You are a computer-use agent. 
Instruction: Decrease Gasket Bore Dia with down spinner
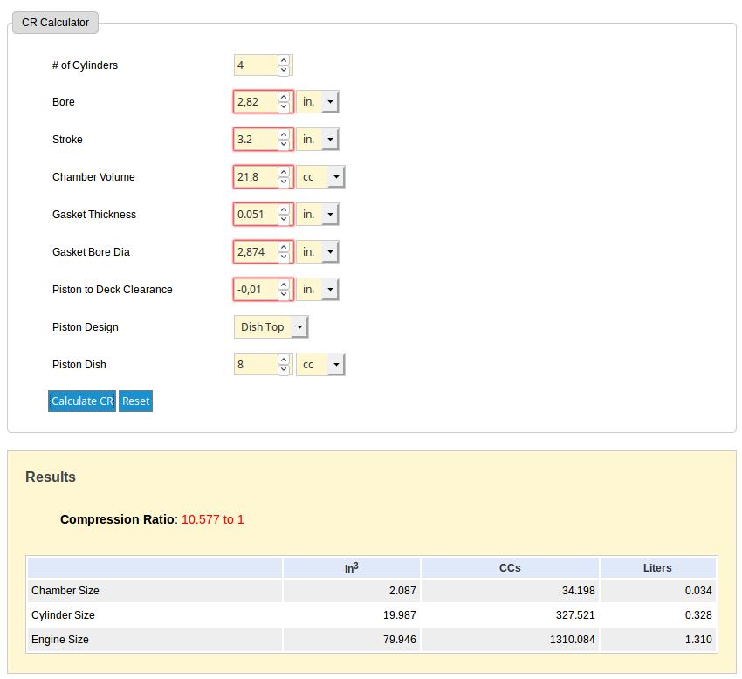click(x=284, y=257)
